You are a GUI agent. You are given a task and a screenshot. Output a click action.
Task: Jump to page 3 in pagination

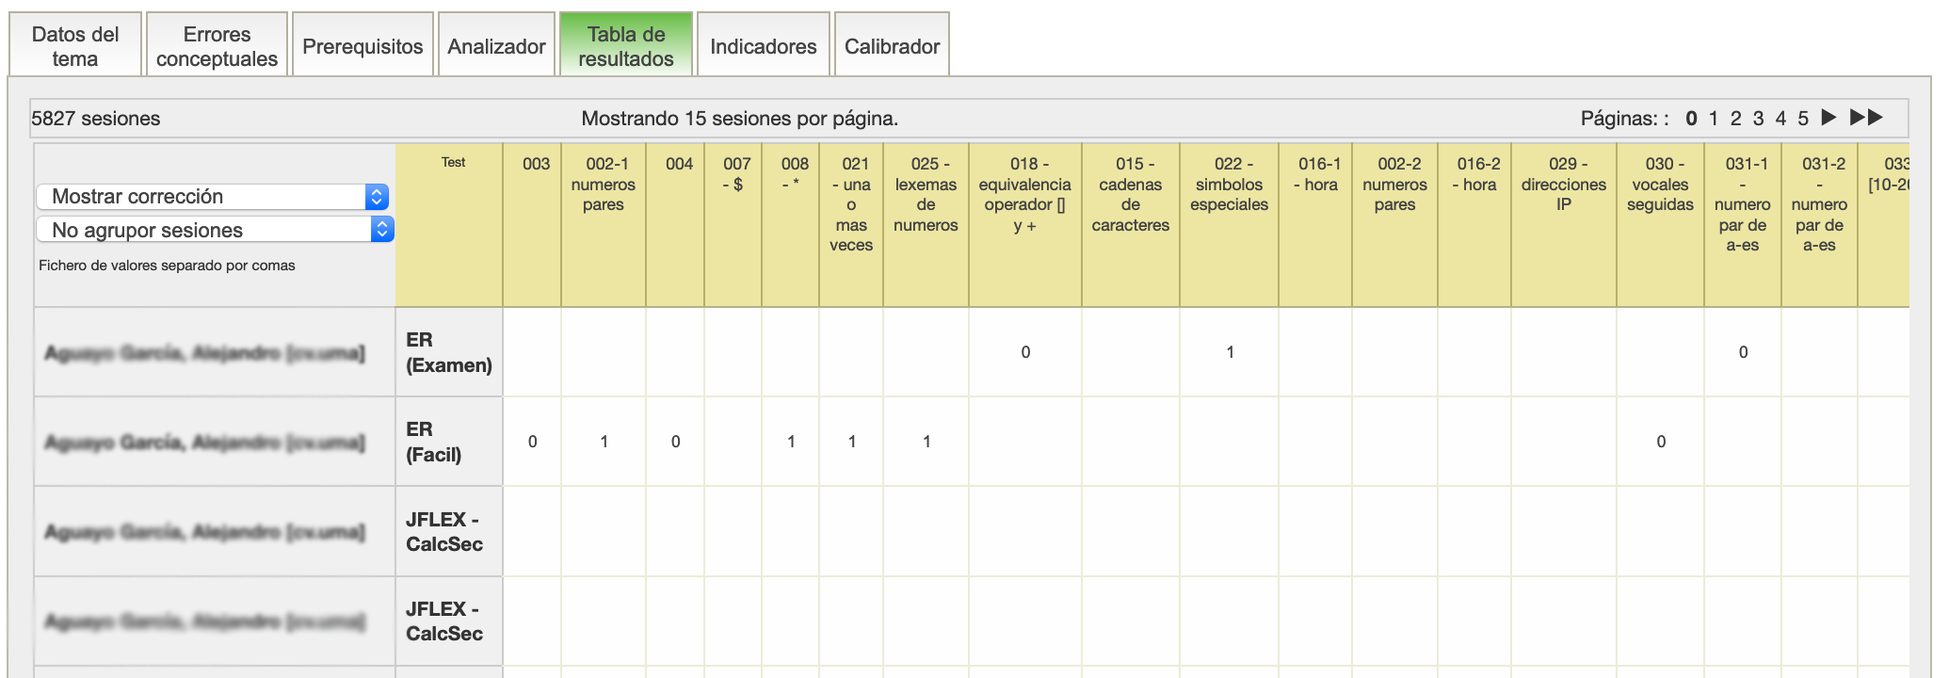(x=1758, y=119)
